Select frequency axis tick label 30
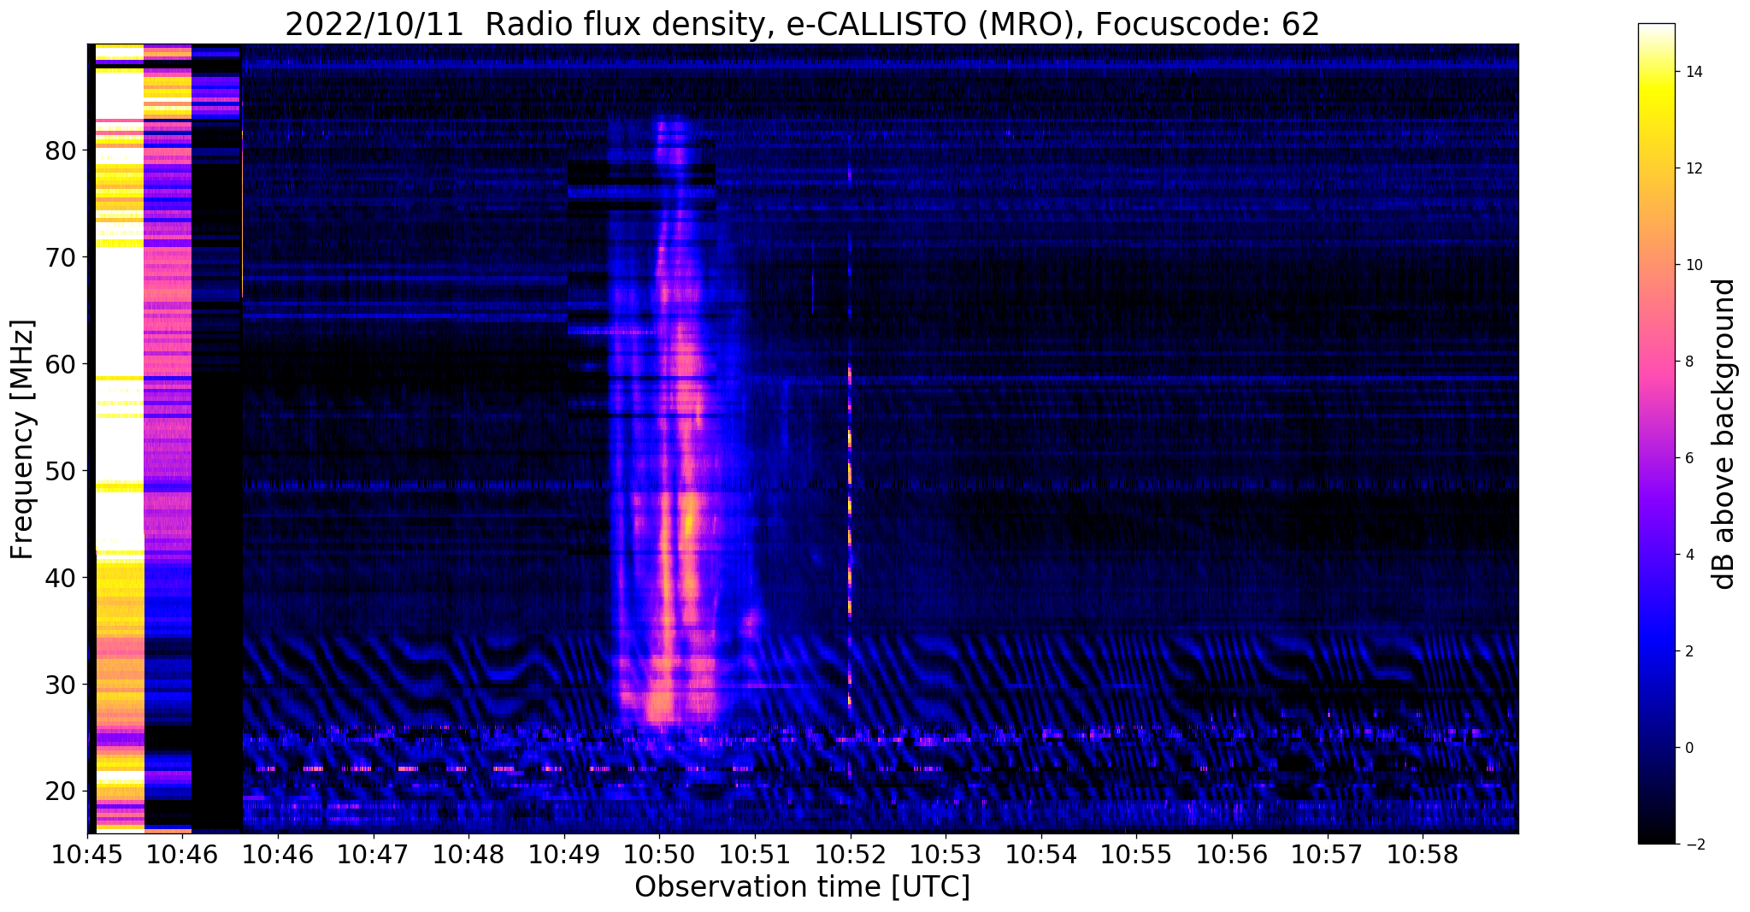The height and width of the screenshot is (912, 1750). (x=62, y=684)
